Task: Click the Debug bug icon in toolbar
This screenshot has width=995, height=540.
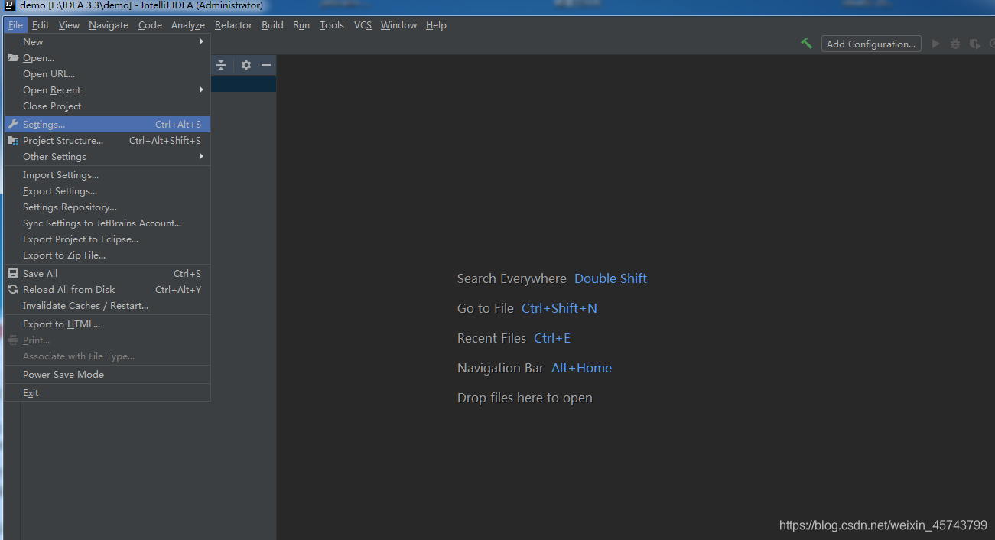Action: coord(955,44)
